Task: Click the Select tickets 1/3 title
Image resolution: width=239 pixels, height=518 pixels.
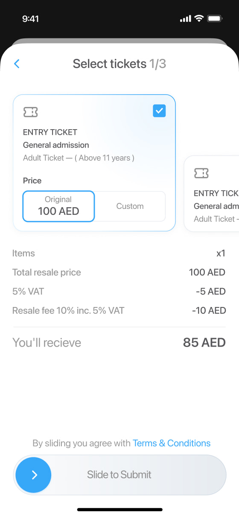Action: [x=119, y=64]
